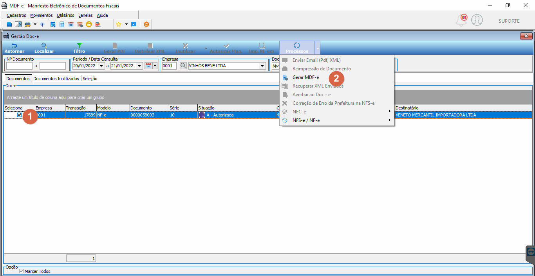Expand the bus icon dropdown arrow
This screenshot has width=535, height=276.
pos(35,24)
